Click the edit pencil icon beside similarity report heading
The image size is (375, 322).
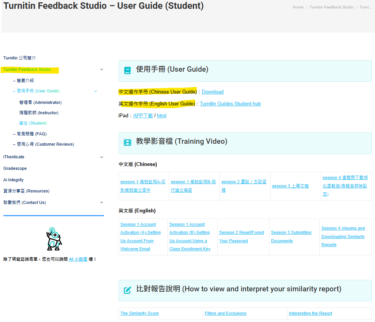pos(127,290)
